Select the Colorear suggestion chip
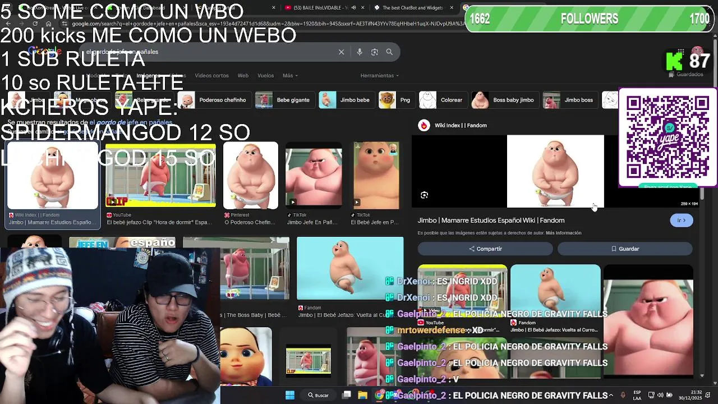Screen dimensions: 718x404 (x=442, y=100)
